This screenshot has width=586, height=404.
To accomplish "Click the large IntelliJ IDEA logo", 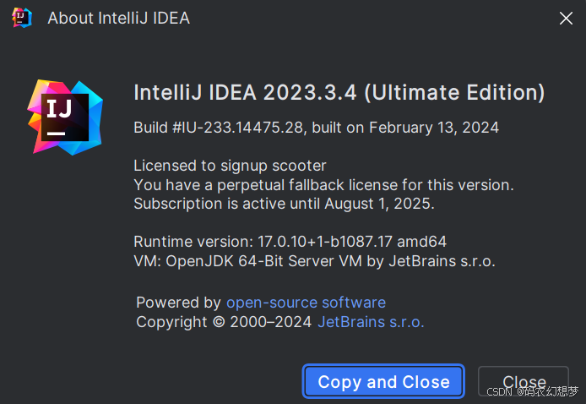I will [x=65, y=117].
